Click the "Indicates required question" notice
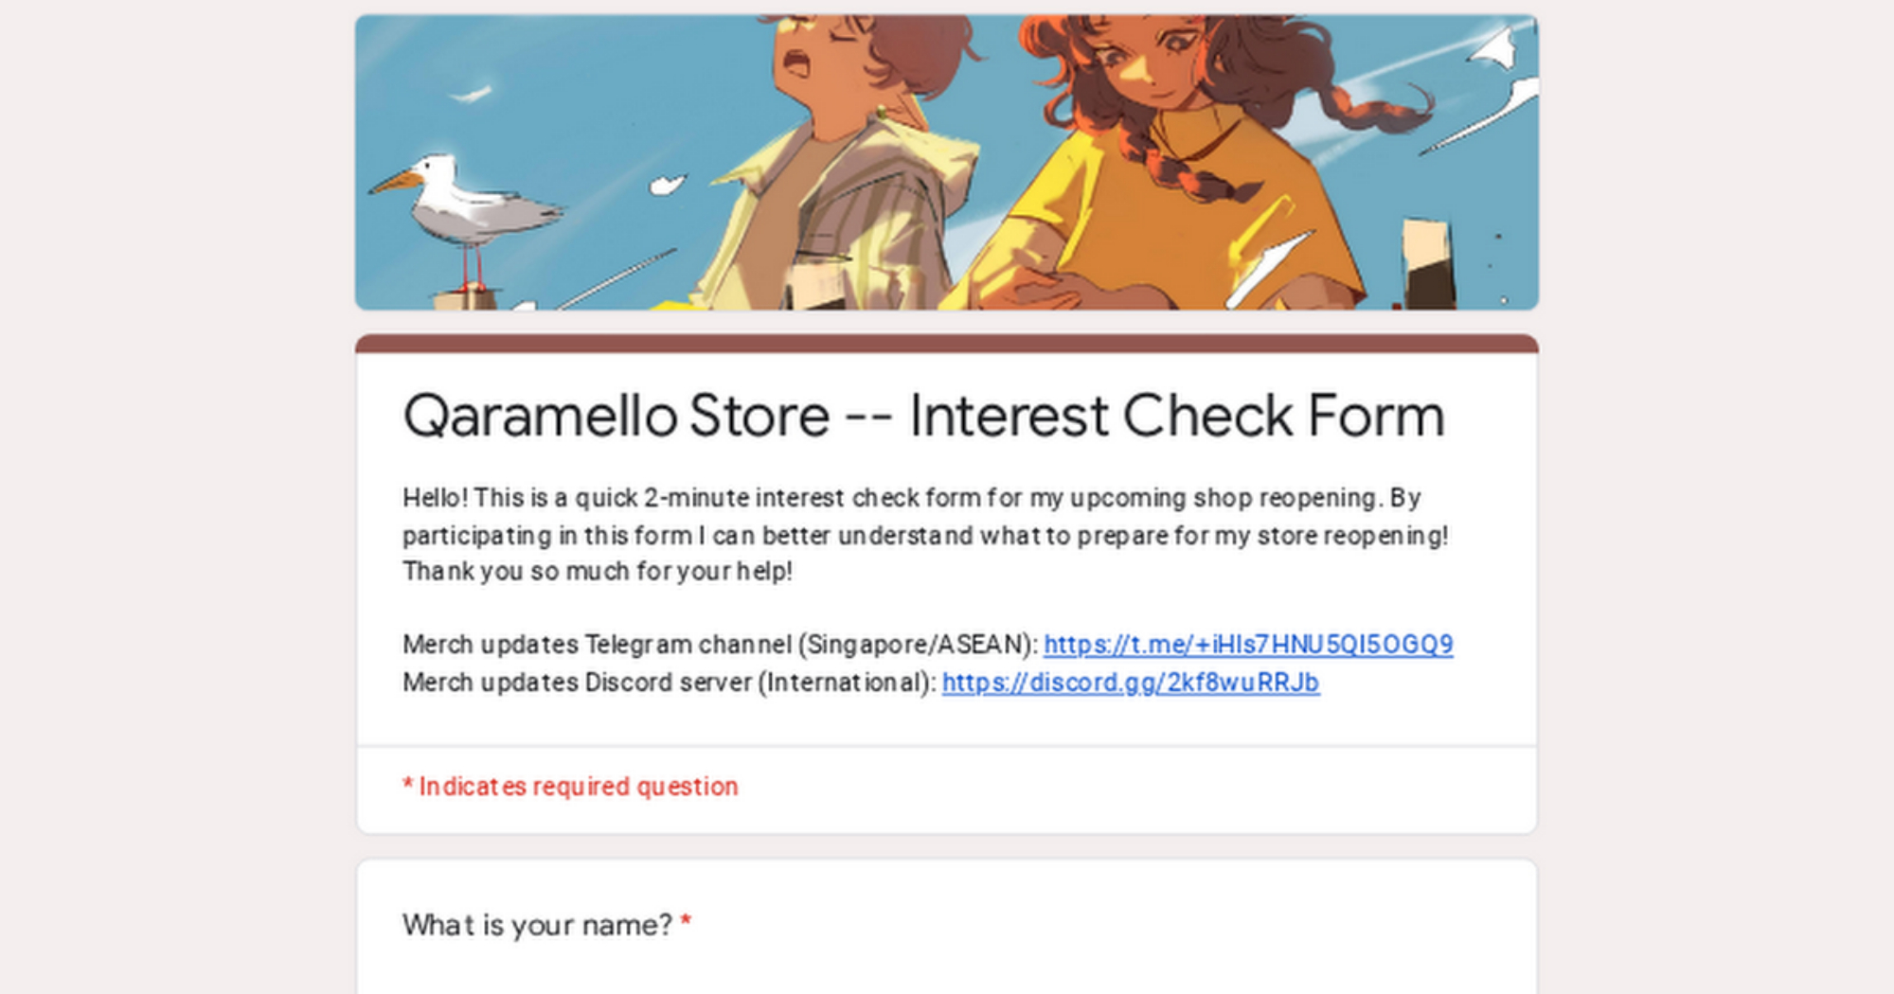Viewport: 1894px width, 994px height. pos(570,787)
